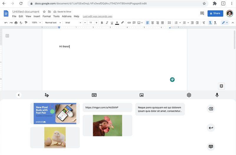236x155 pixels.
Task: Select the Paint format tool
Action: (x=26, y=23)
